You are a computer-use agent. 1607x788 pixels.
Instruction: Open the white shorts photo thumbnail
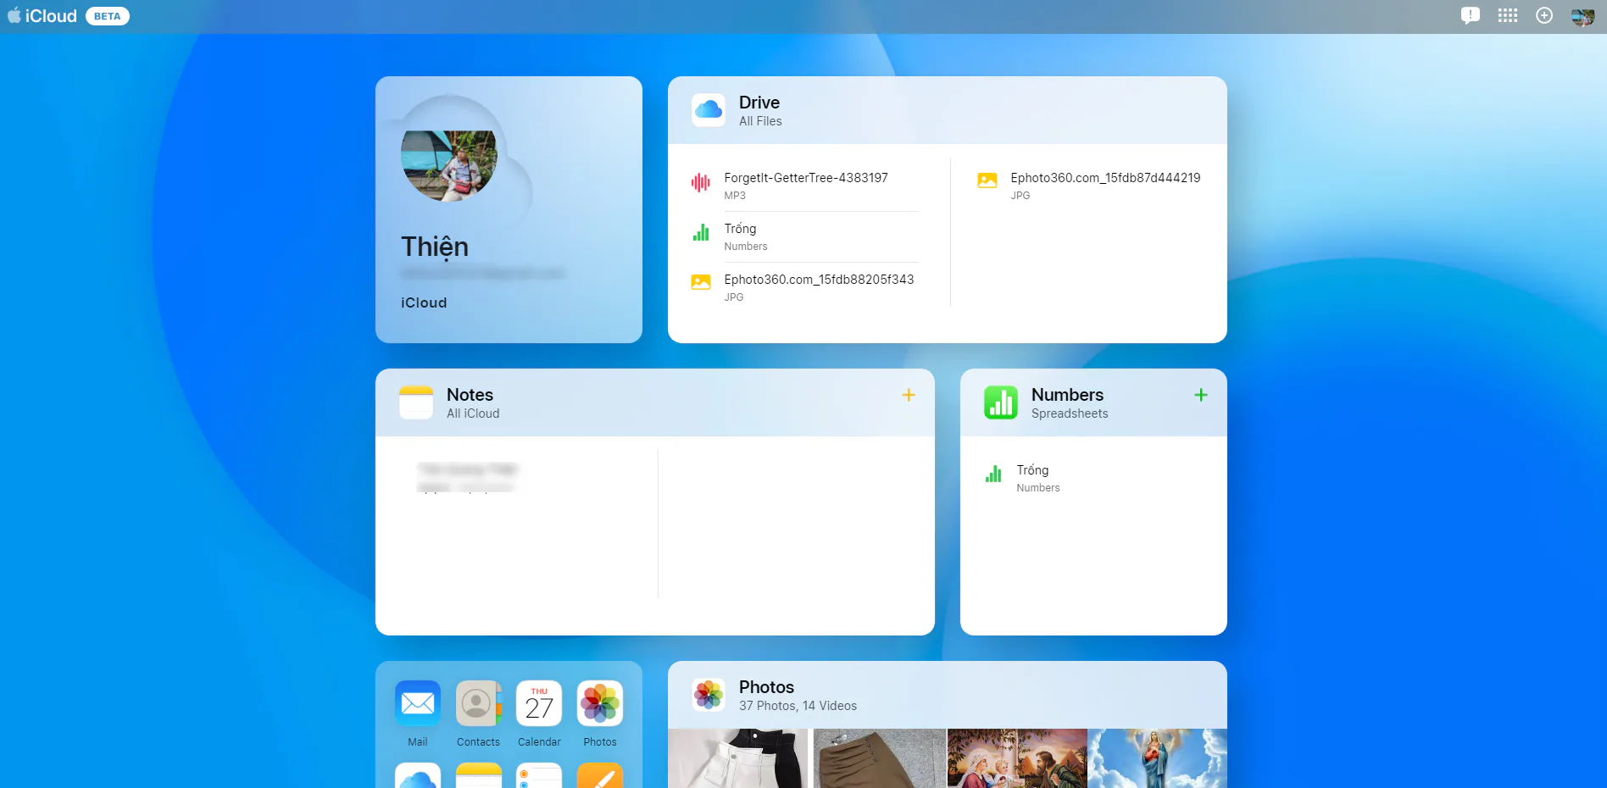click(737, 758)
